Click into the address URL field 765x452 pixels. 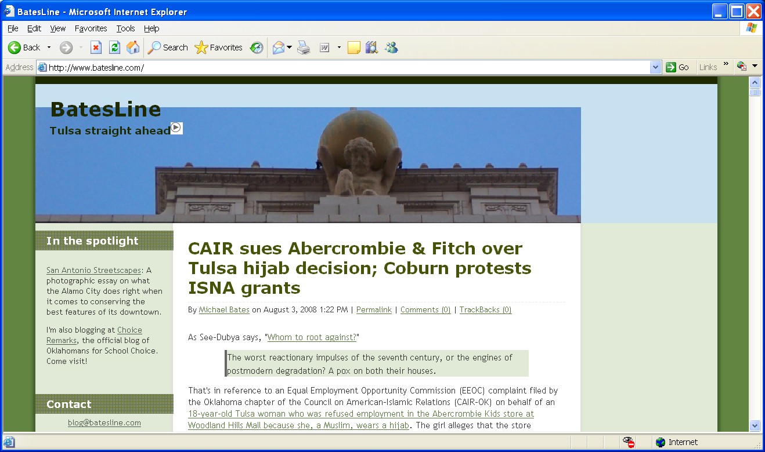click(x=348, y=67)
